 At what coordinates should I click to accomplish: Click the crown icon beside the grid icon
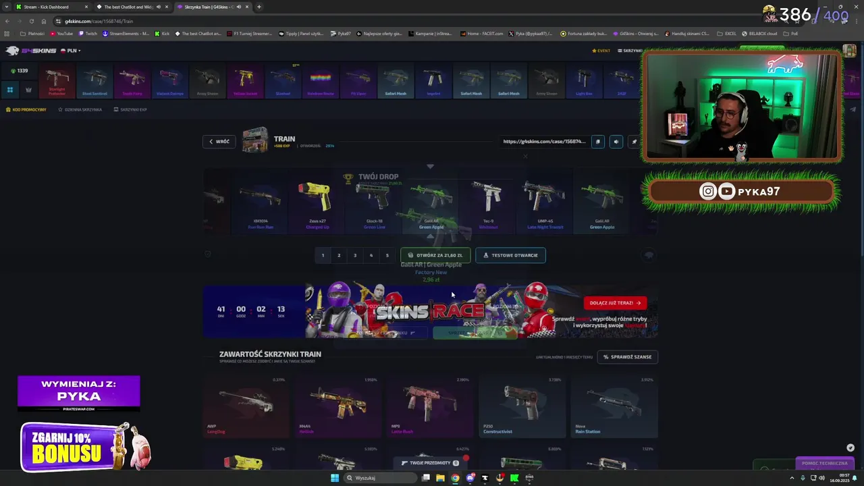pos(28,89)
